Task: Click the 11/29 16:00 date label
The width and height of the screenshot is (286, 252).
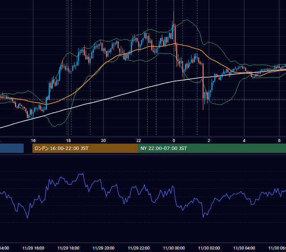Action: [x=33, y=248]
